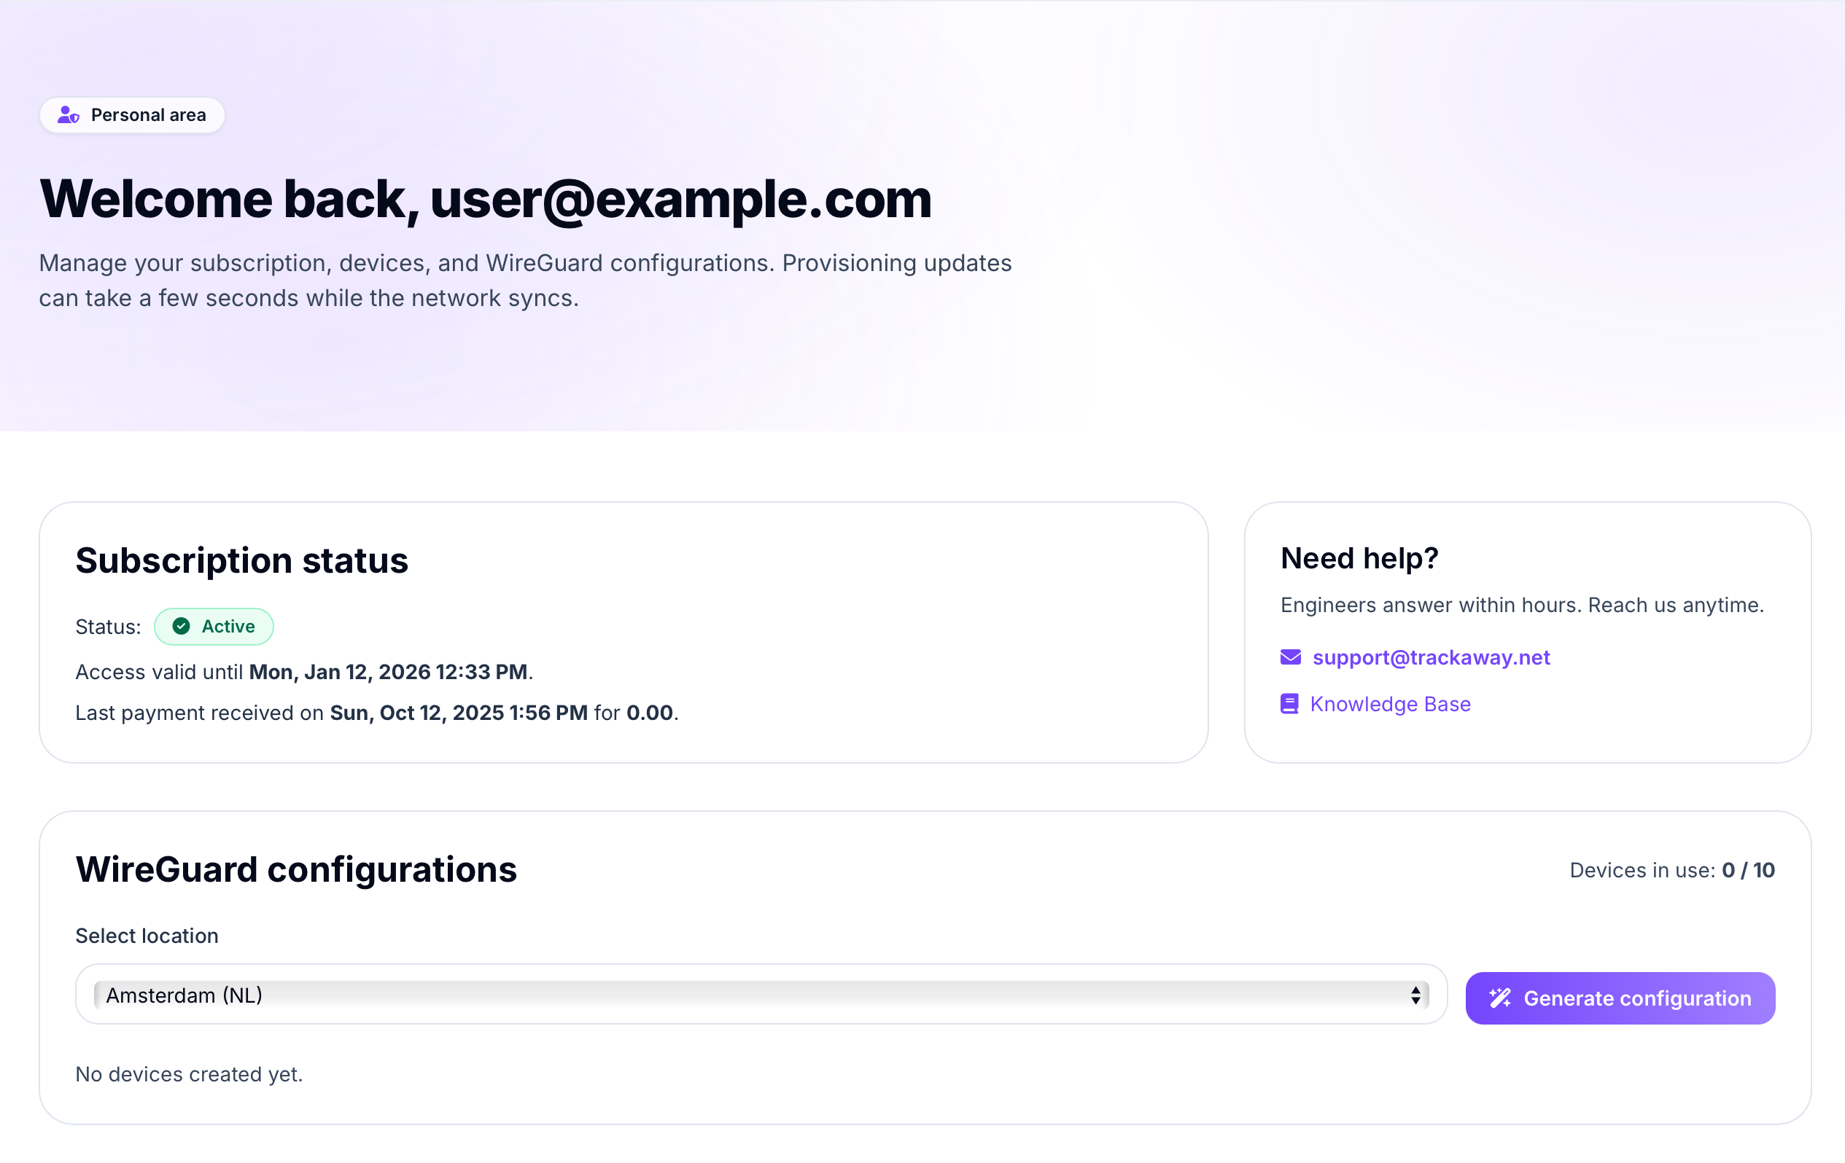
Task: Click the Personal area user icon
Action: [x=69, y=115]
